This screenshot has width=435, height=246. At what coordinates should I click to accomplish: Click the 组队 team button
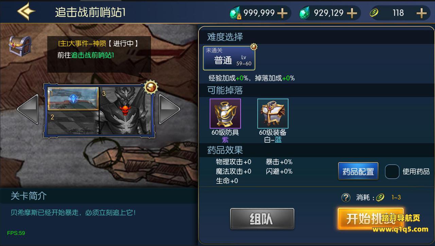click(x=262, y=219)
